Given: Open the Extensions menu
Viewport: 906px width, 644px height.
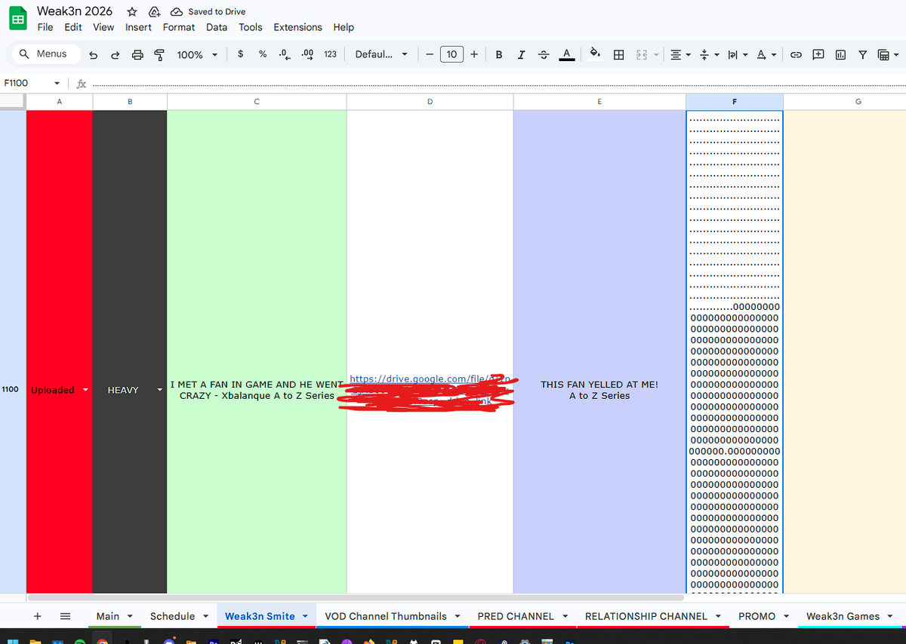Looking at the screenshot, I should coord(297,27).
